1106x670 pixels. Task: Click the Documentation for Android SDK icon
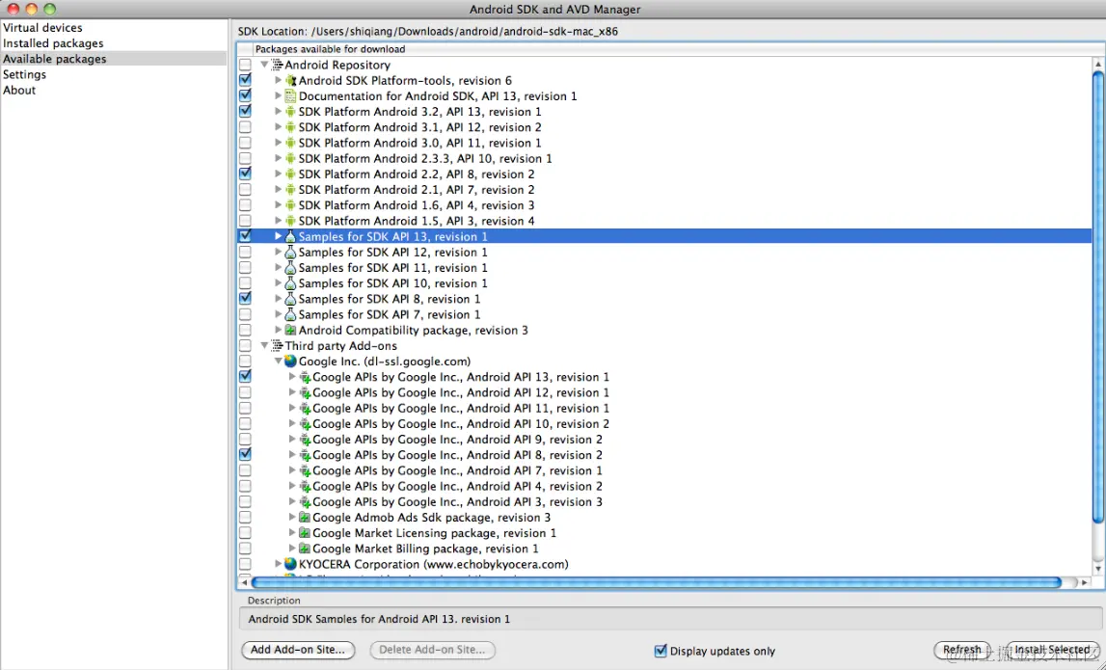[290, 95]
